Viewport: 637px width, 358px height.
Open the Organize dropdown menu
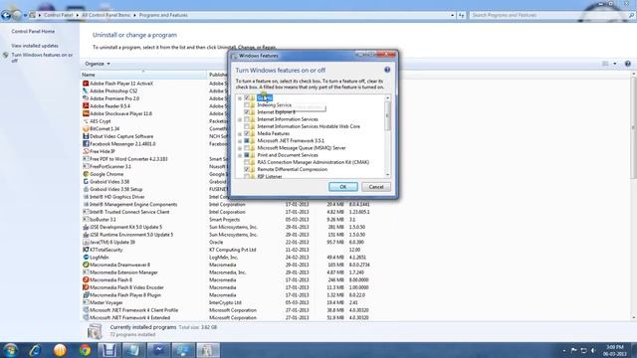pyautogui.click(x=98, y=64)
